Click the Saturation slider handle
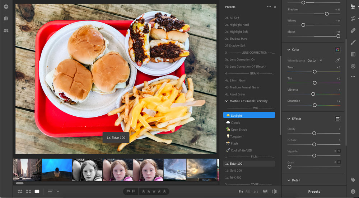Viewport: 359px width, 198px height. [x=314, y=105]
